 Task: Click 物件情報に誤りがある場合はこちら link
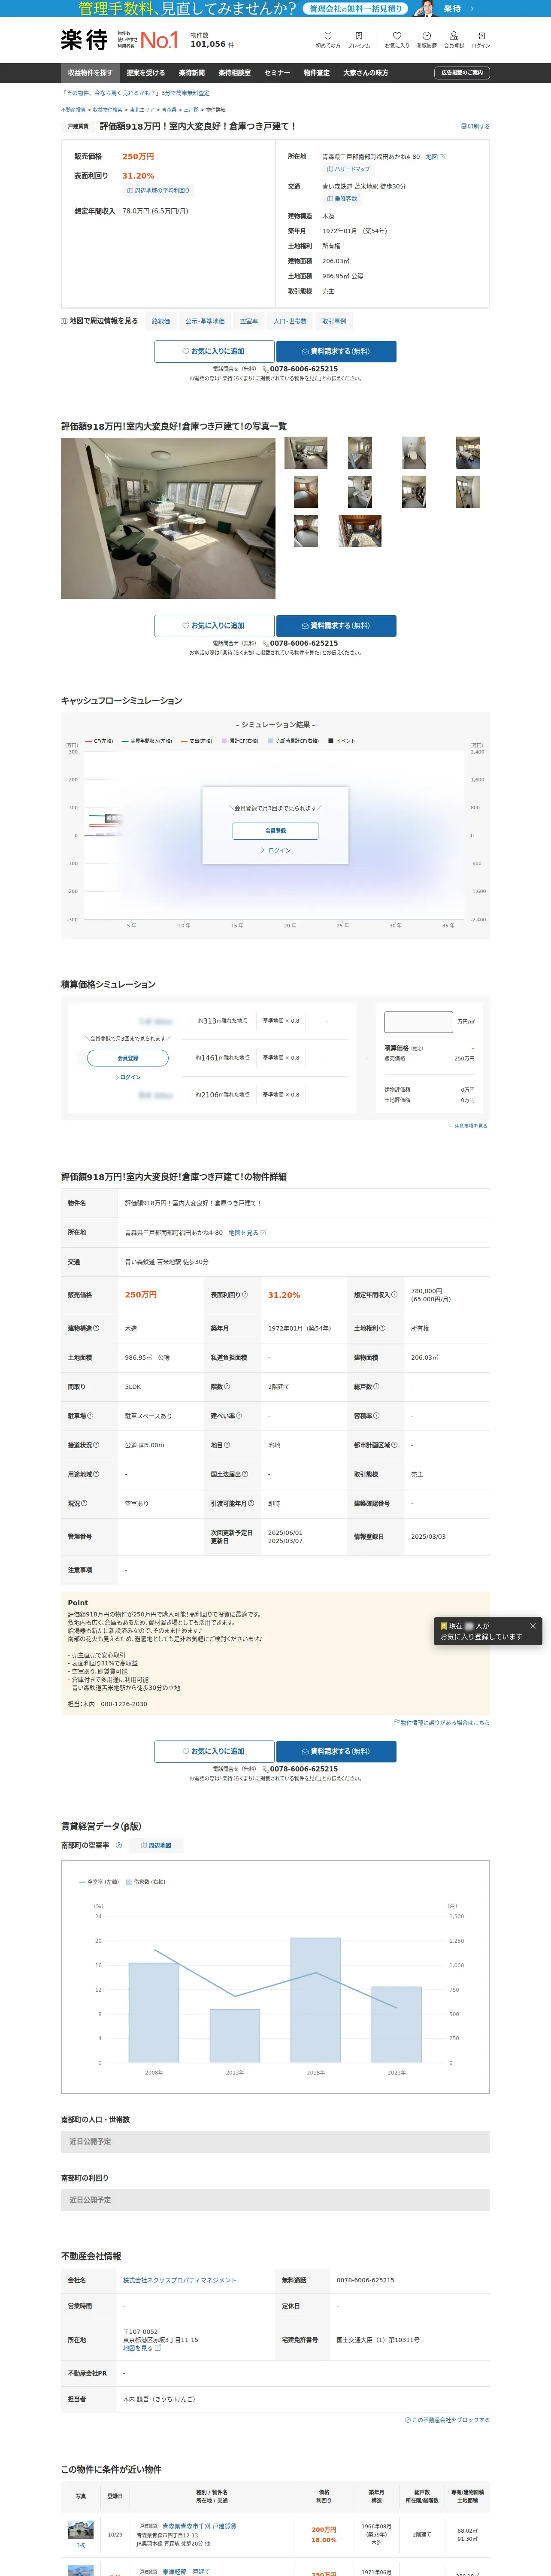441,1723
